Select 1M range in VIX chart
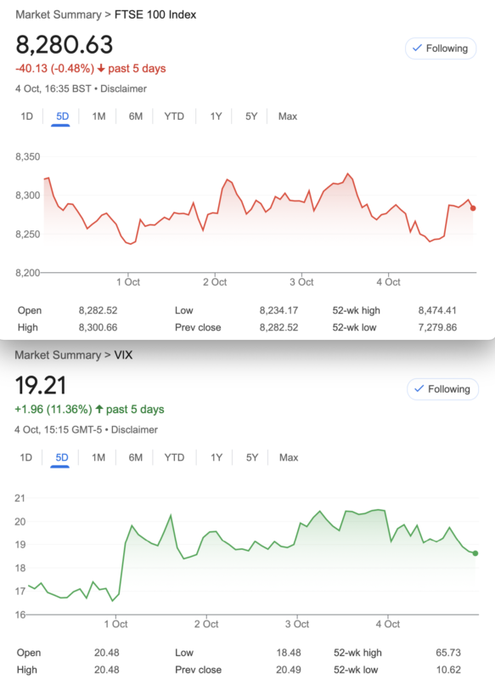The width and height of the screenshot is (495, 680). [98, 457]
